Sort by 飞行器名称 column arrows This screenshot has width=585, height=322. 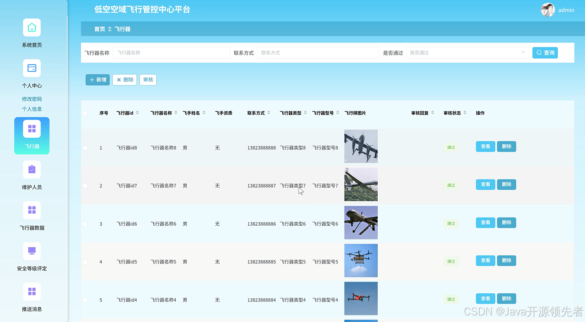point(176,113)
